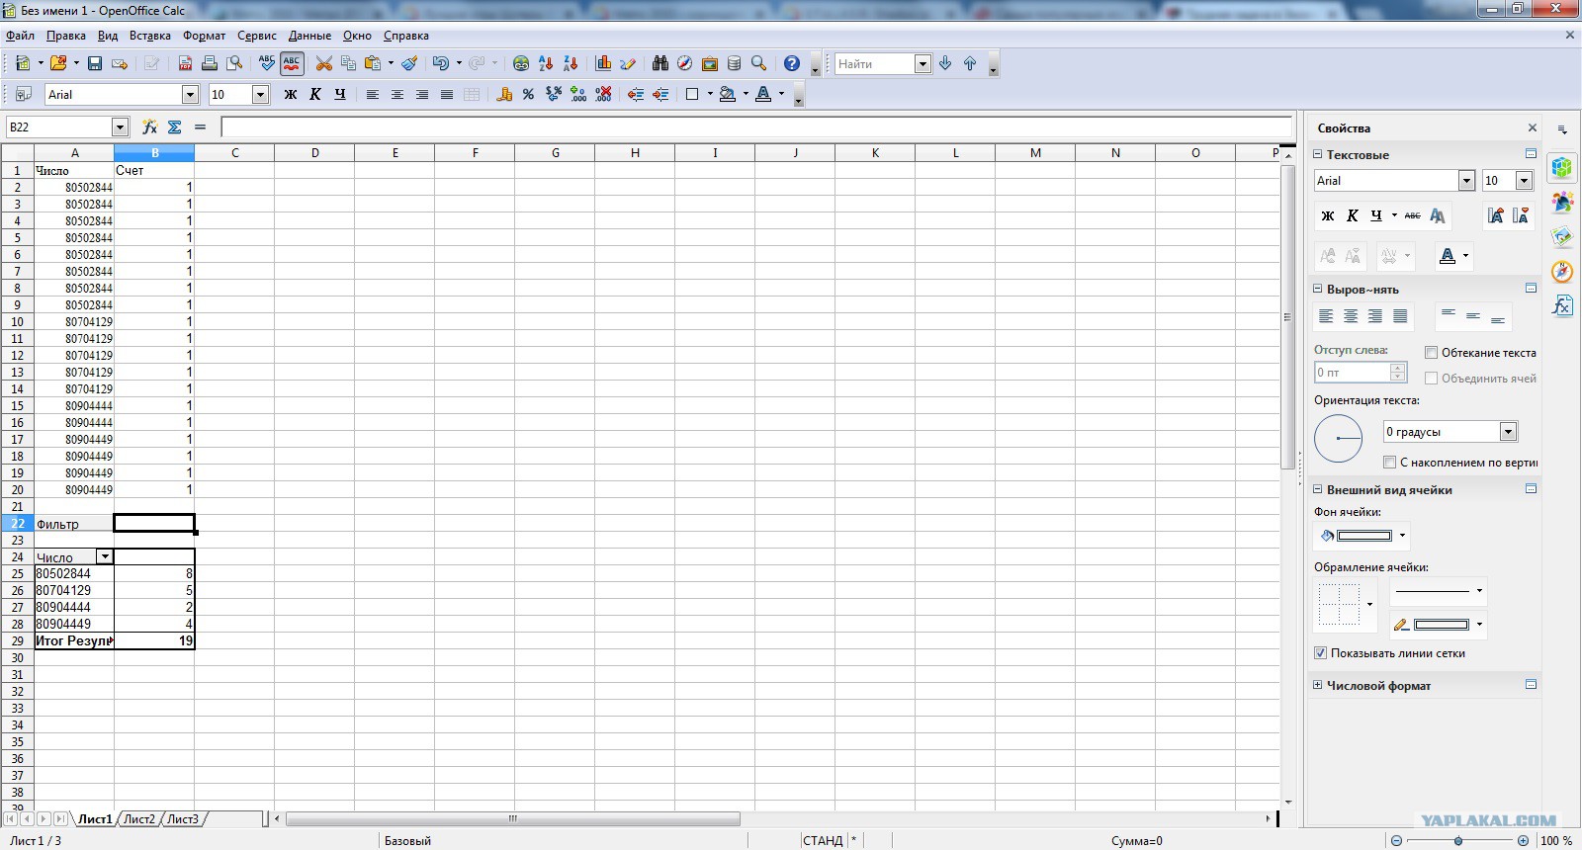The height and width of the screenshot is (850, 1582).
Task: Open Name Box dropdown for B22
Action: coord(121,127)
